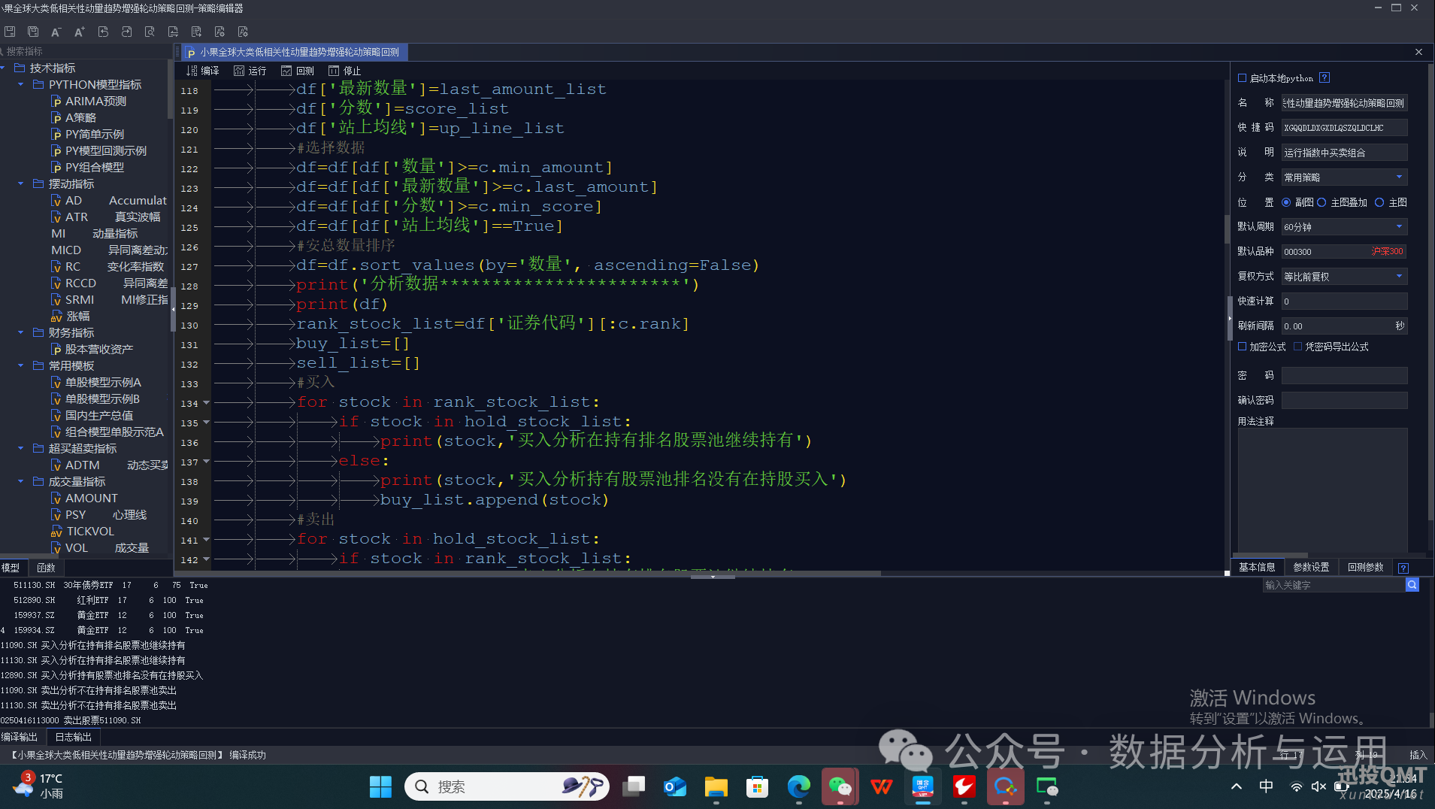Select the 主图叠加 radio button

pyautogui.click(x=1321, y=202)
